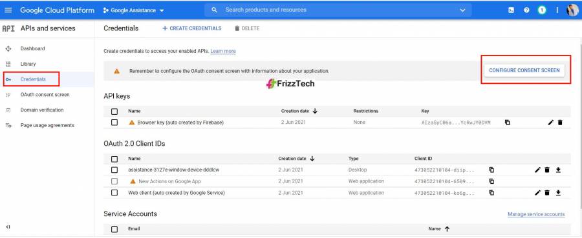Delete the Browser key with the trash icon
Viewport: 582px width, 238px height.
pos(560,123)
